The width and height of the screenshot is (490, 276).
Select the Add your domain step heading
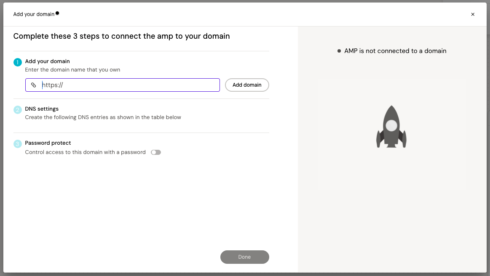coord(47,61)
